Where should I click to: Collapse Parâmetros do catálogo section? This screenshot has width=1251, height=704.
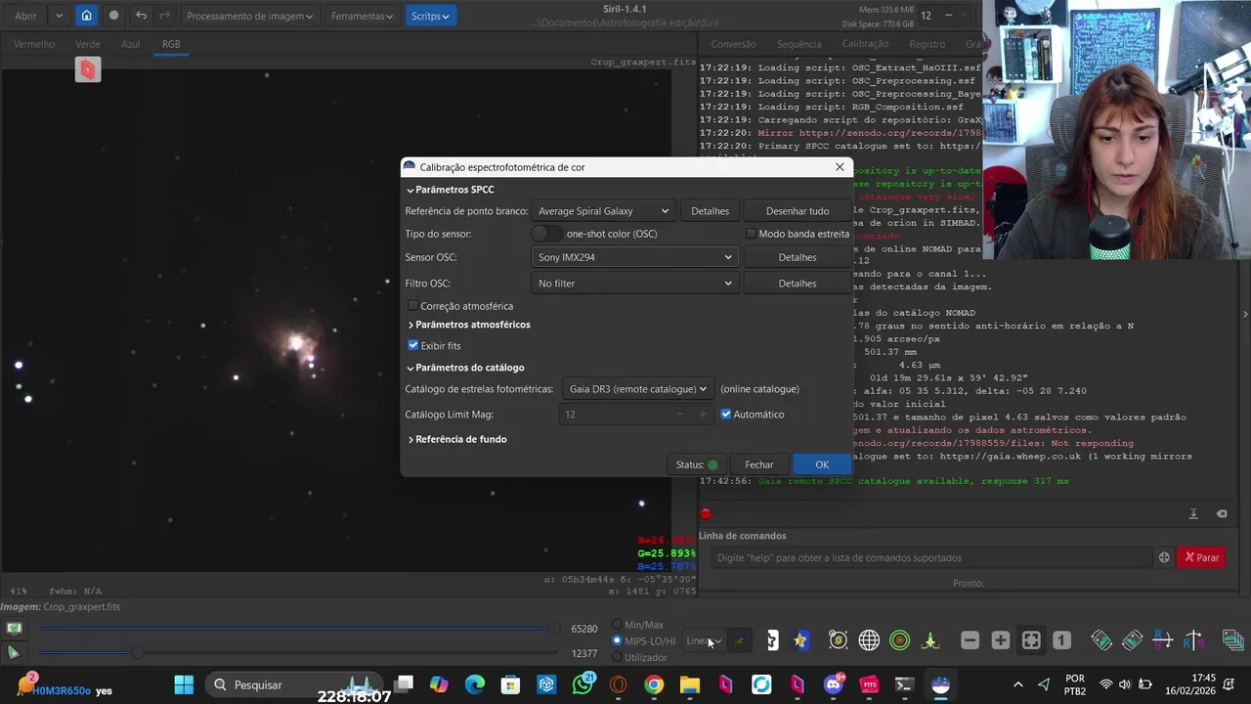click(465, 368)
